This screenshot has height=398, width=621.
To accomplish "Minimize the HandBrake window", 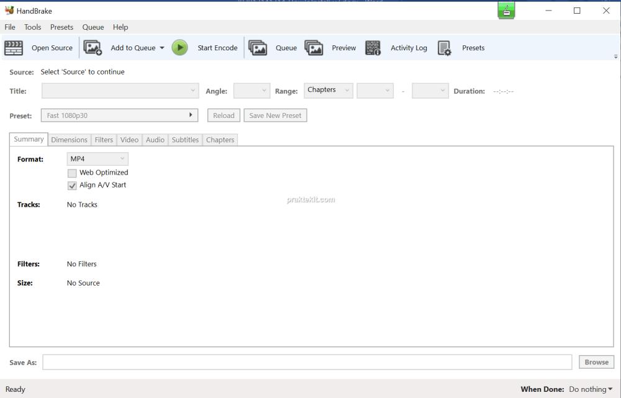I will point(548,11).
